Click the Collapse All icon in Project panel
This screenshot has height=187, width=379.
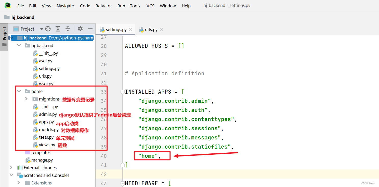point(68,29)
